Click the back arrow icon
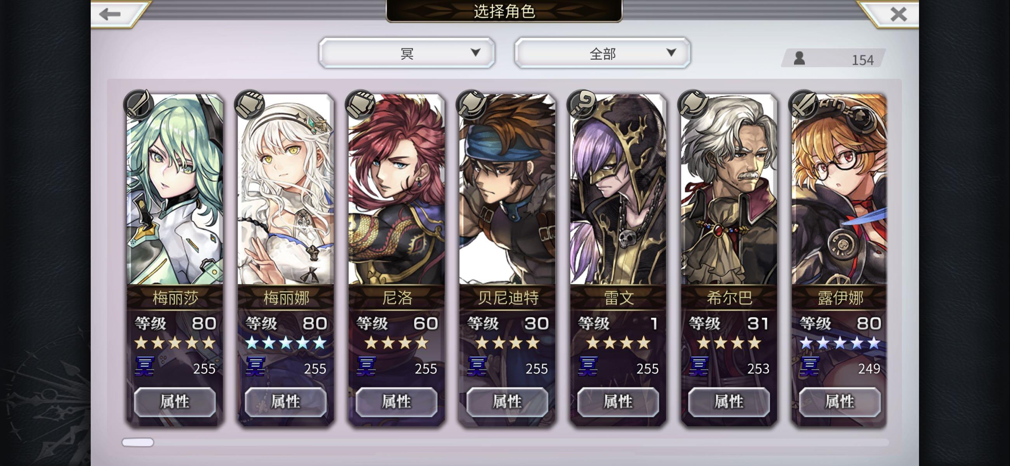Viewport: 1010px width, 466px height. [x=110, y=14]
